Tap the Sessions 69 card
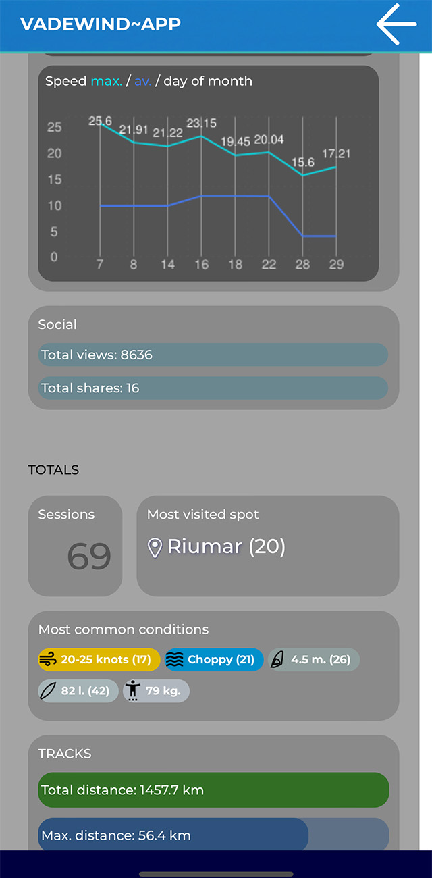This screenshot has width=432, height=878. 75,546
